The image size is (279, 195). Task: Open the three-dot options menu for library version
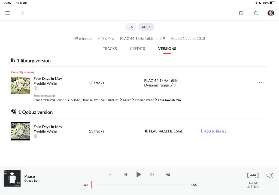261,83
